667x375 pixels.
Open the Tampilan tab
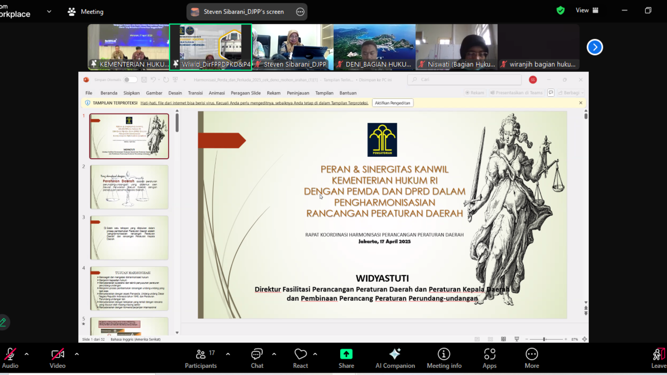tap(324, 93)
